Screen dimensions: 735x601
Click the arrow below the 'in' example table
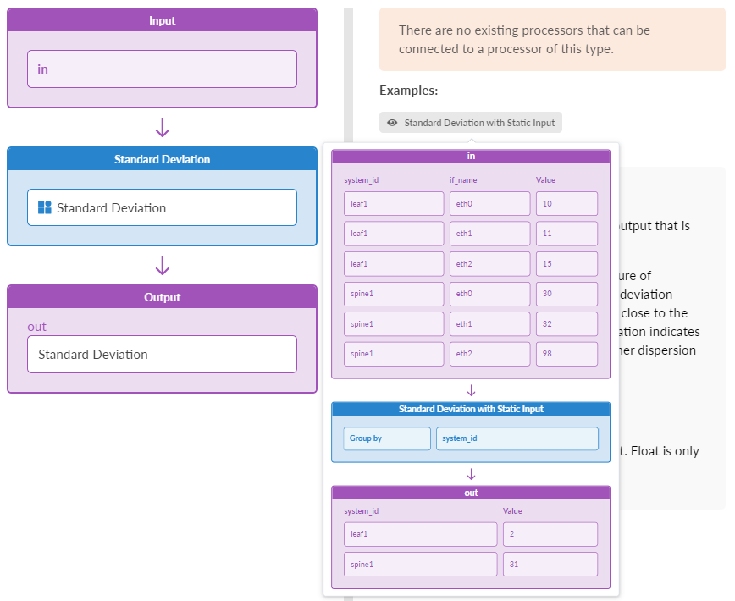pyautogui.click(x=472, y=390)
